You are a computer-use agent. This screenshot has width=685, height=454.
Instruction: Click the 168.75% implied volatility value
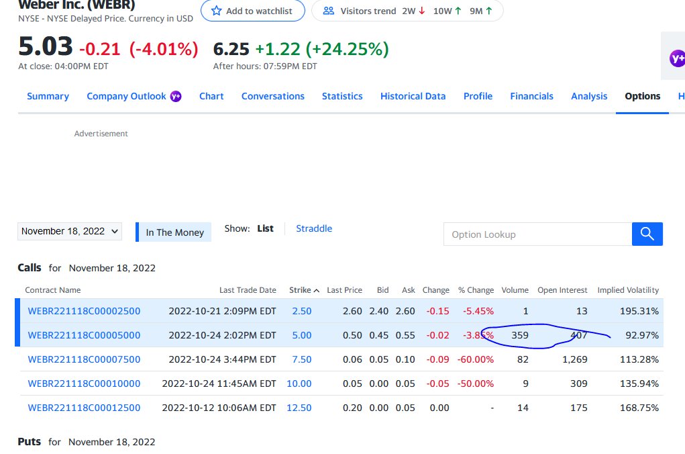point(639,408)
